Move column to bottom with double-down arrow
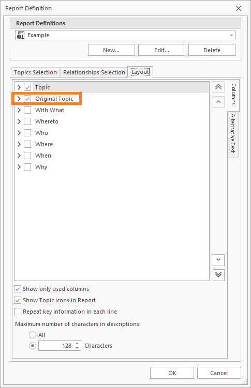Viewport: 251px width, 388px height. [x=218, y=275]
